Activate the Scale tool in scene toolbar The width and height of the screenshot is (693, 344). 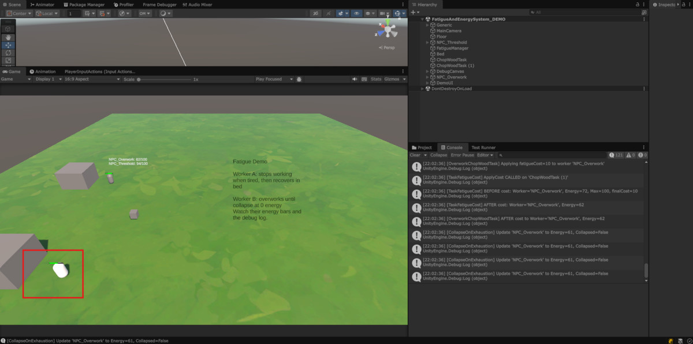[x=8, y=60]
